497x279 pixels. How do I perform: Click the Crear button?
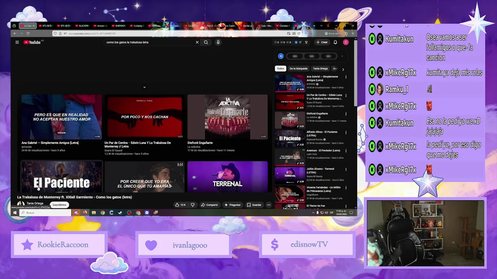tap(321, 42)
